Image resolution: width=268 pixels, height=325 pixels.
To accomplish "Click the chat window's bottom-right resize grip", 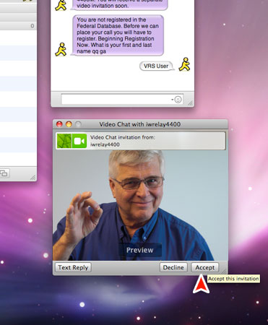I will click(190, 103).
